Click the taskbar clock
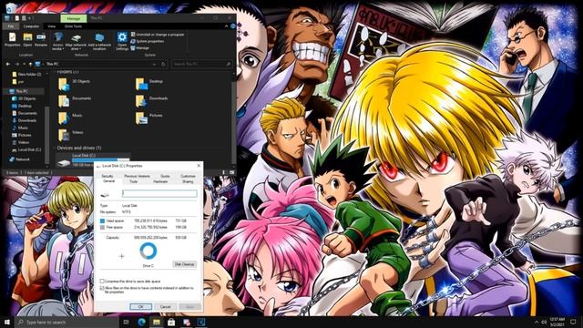This screenshot has height=328, width=583. click(x=557, y=322)
